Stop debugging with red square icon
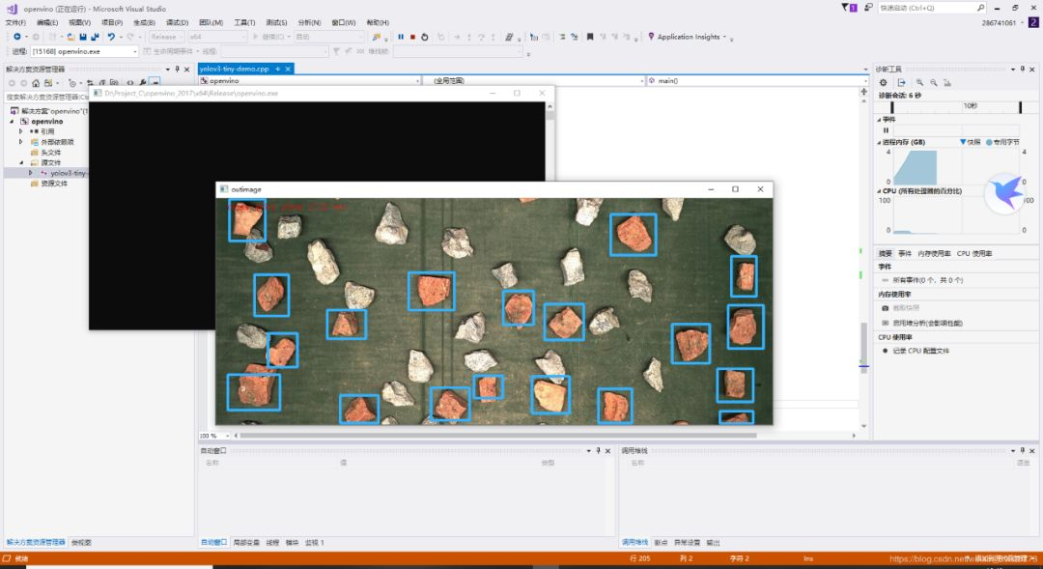Screen dimensions: 1043x569 coord(412,37)
